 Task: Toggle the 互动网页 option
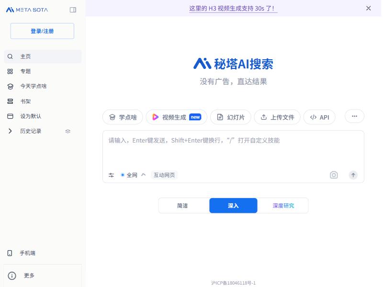point(164,175)
